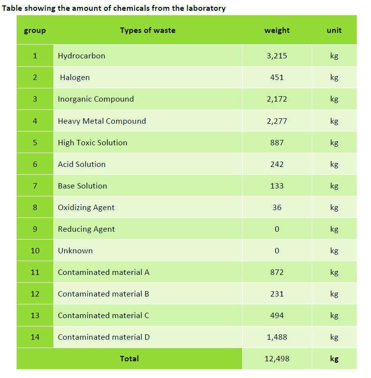Viewport: 371px width, 378px height.
Task: Click the total weight value 12,498
Action: tap(277, 359)
